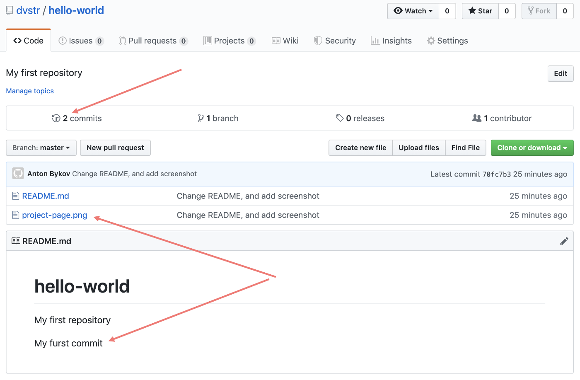Open the hello-world repository link
The width and height of the screenshot is (580, 380).
click(x=76, y=10)
